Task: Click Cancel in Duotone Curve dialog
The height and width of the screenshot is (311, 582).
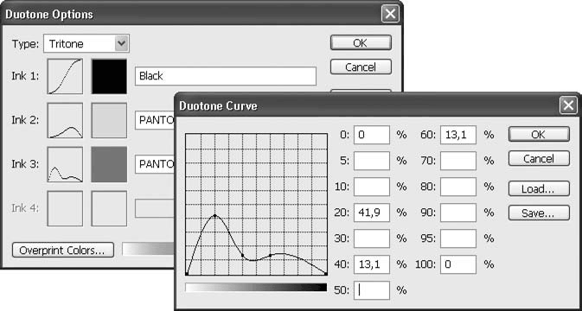Action: pyautogui.click(x=539, y=158)
